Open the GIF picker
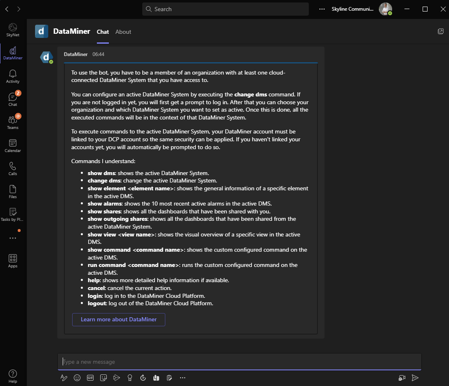 coord(90,378)
